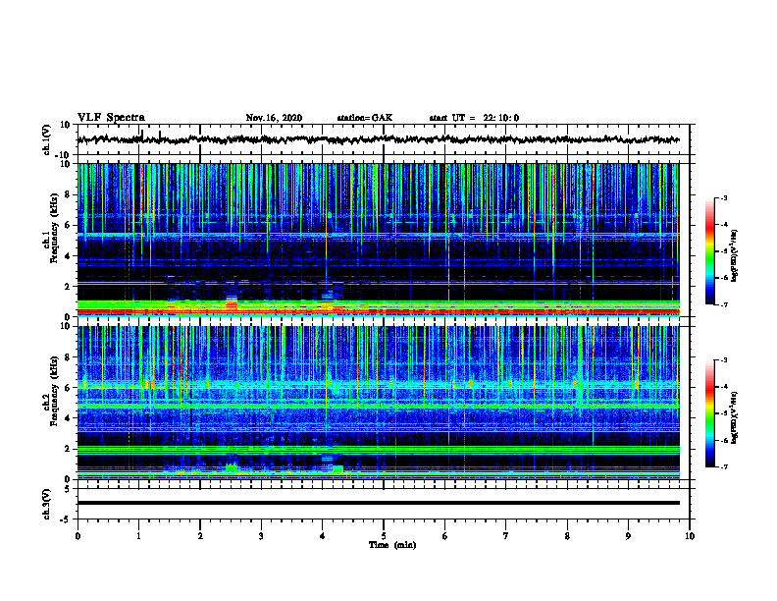
Task: Click the ch.1 color scale bar
Action: (709, 251)
